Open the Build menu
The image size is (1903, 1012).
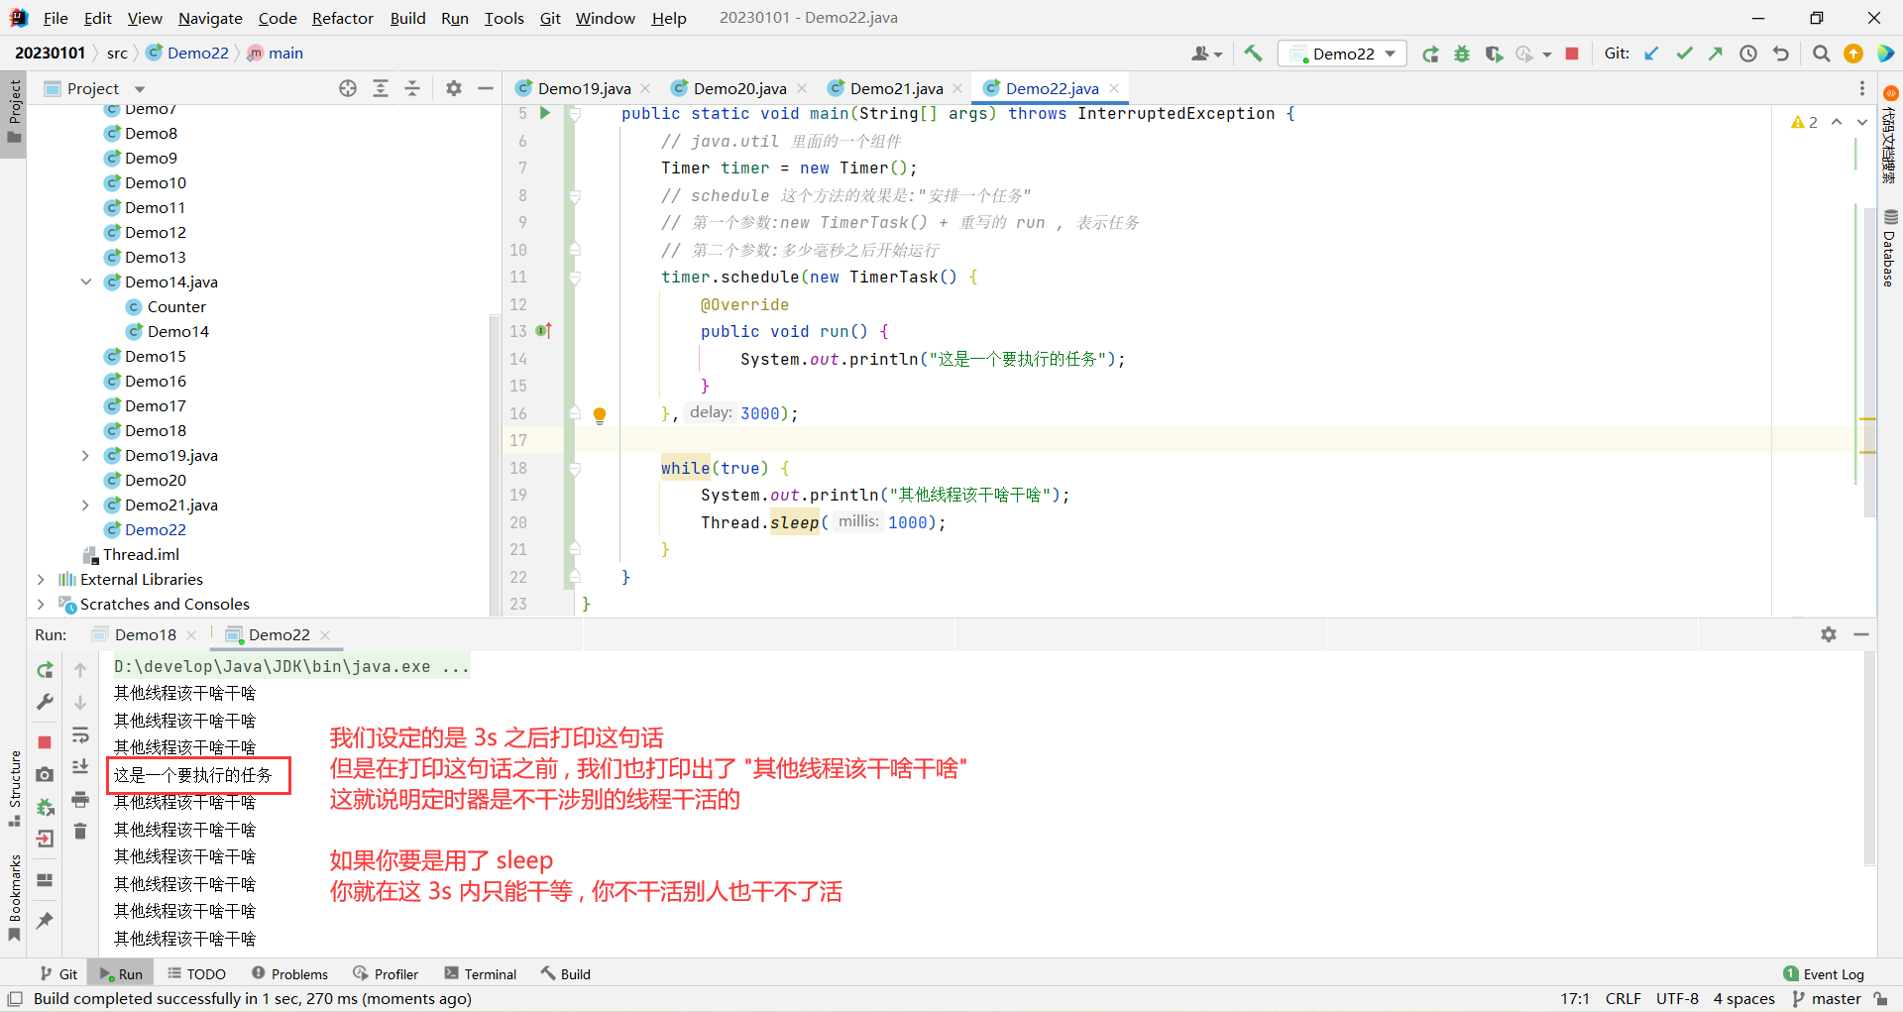[407, 18]
